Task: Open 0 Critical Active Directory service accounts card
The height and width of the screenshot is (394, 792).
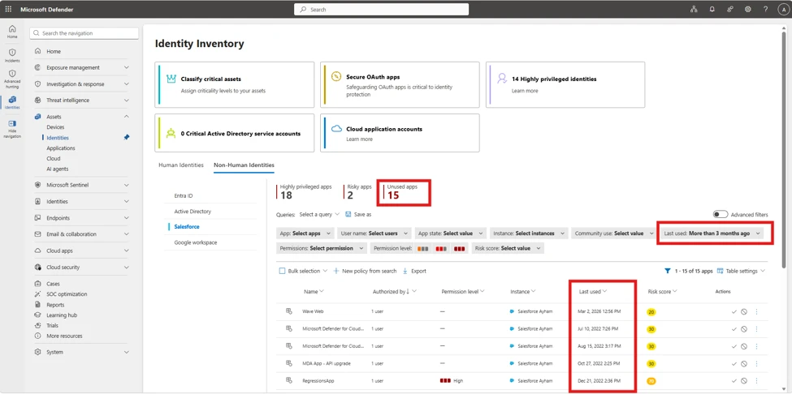Action: click(x=235, y=132)
